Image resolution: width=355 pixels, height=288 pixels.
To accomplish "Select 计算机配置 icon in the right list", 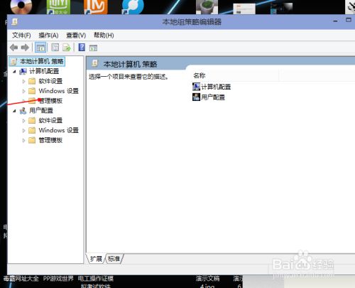I will pos(196,87).
